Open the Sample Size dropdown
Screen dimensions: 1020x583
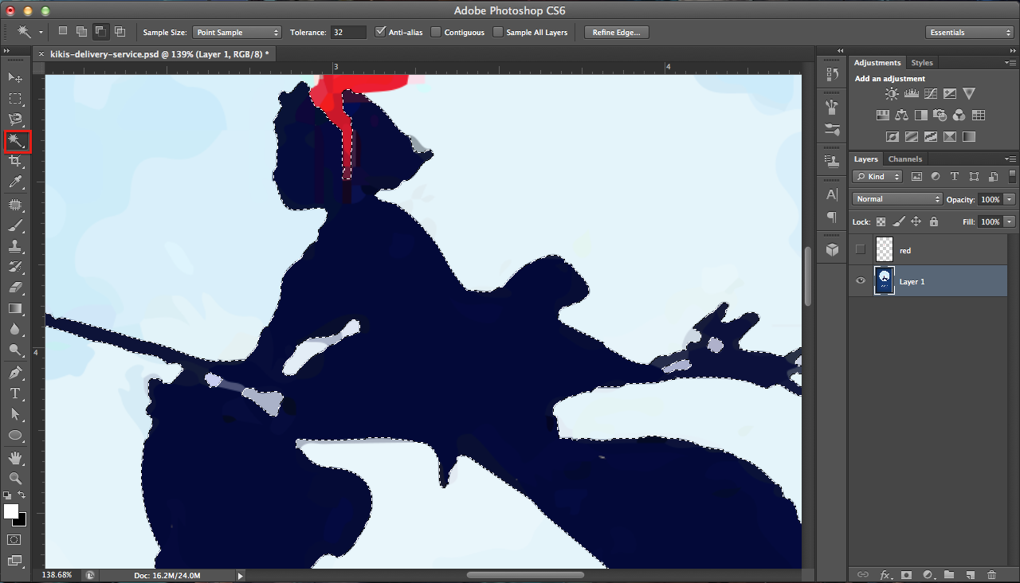pos(237,33)
